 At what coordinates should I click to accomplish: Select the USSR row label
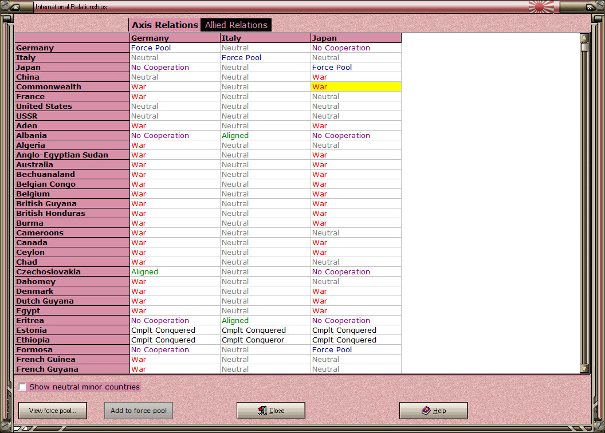click(x=72, y=116)
